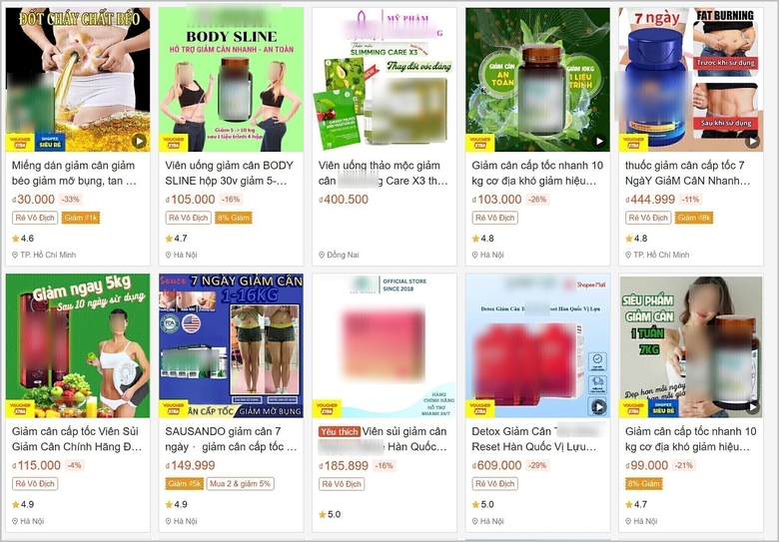This screenshot has width=779, height=542.
Task: Play video on 103.000 Giảm cân cấp tốc product
Action: pyautogui.click(x=599, y=141)
